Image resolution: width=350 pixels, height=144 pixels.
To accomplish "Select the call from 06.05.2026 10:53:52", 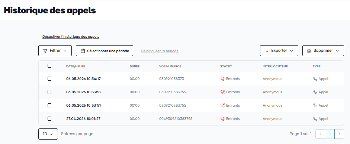I will click(49, 92).
